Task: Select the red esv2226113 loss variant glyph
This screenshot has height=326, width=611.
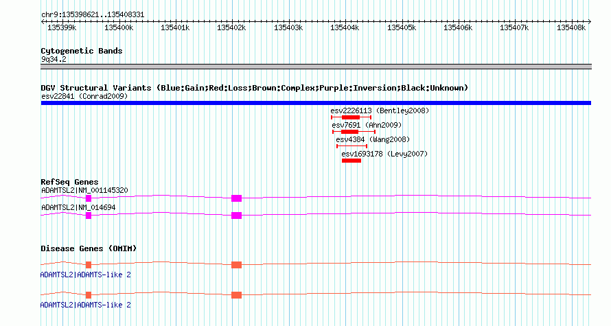Action: click(351, 117)
